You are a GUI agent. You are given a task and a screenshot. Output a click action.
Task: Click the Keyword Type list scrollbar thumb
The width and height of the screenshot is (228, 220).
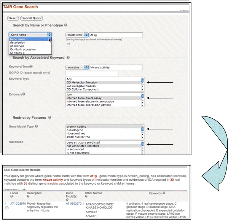pyautogui.click(x=143, y=80)
